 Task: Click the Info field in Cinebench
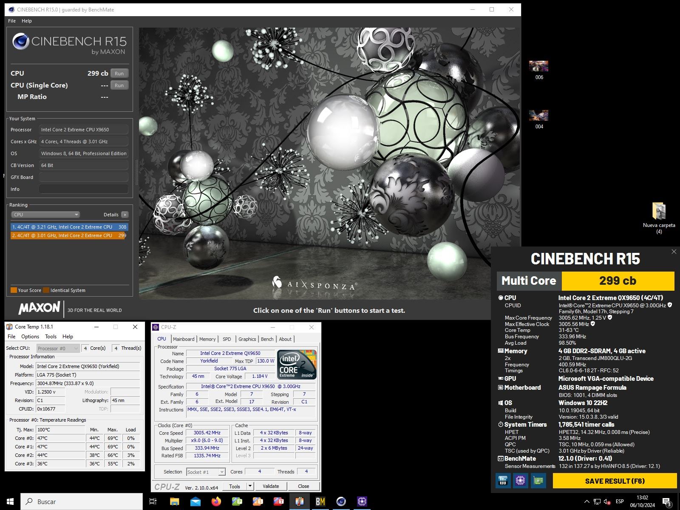tap(84, 189)
